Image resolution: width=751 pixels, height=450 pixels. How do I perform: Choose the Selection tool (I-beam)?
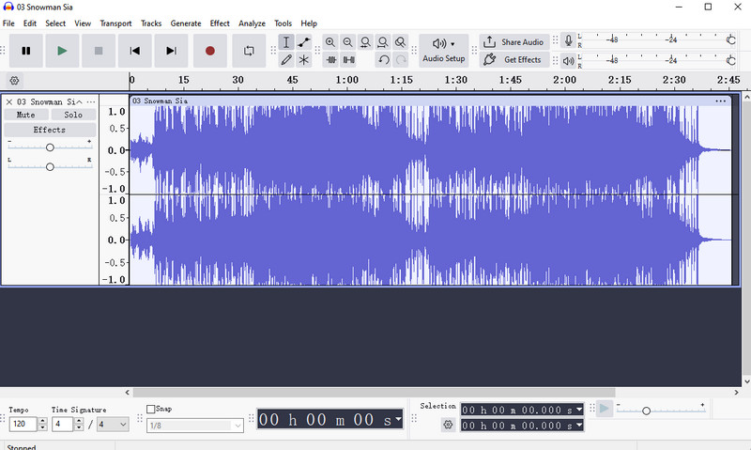click(x=286, y=42)
